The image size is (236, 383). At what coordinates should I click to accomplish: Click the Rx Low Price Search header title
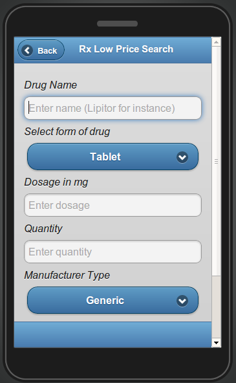(x=126, y=49)
